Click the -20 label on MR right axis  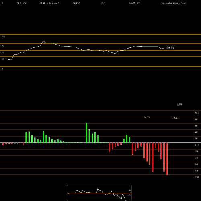click(x=196, y=152)
